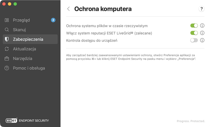
Task: Click the ESET Endpoint Security logo
Action: tap(27, 121)
